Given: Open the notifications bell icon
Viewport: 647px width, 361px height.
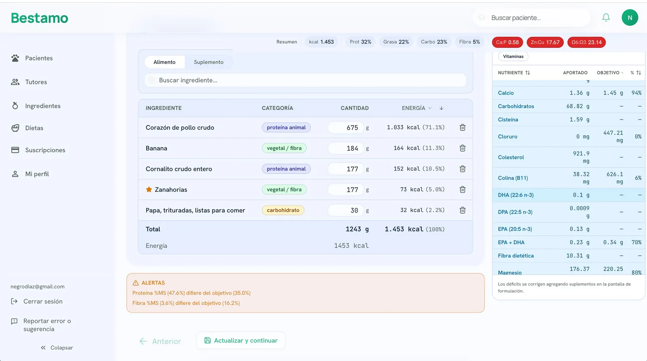Looking at the screenshot, I should tap(606, 18).
